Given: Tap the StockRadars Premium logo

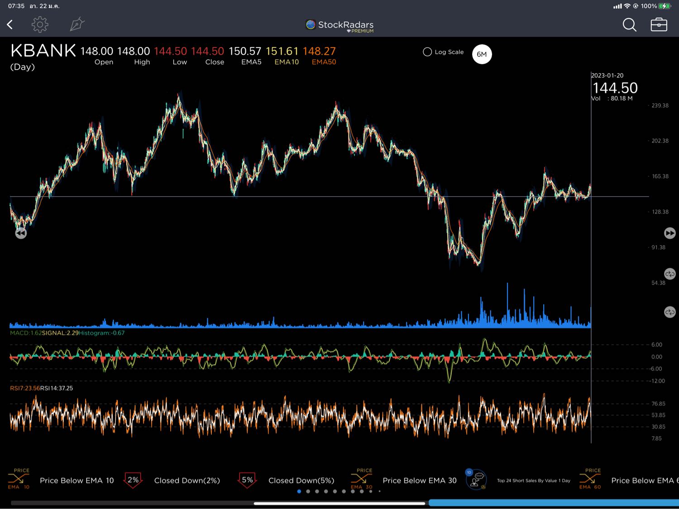Looking at the screenshot, I should 340,26.
